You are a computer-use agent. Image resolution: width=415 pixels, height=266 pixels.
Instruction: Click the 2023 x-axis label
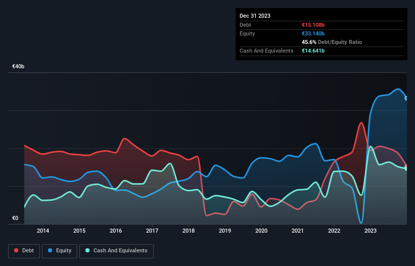(x=371, y=231)
